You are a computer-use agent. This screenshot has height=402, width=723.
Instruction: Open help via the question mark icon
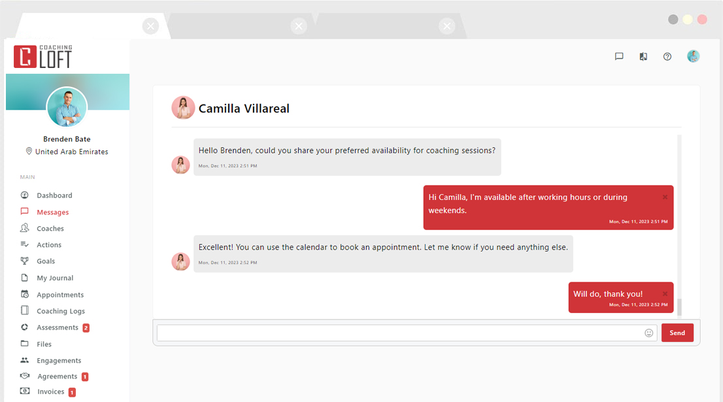tap(667, 56)
